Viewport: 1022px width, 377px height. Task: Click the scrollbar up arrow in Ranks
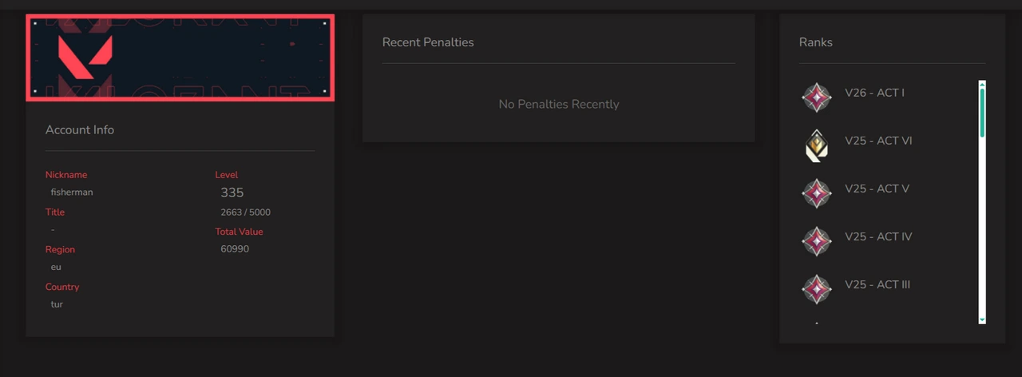(982, 84)
